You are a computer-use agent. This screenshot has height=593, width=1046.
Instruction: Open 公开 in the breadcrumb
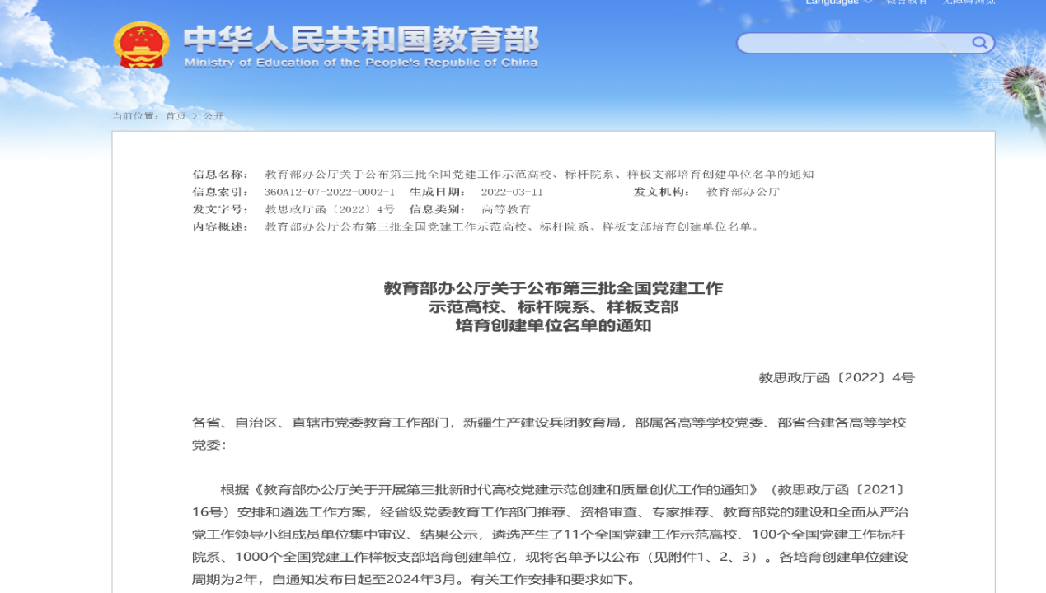(x=213, y=116)
